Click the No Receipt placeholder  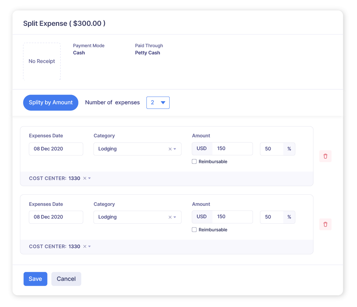point(42,61)
